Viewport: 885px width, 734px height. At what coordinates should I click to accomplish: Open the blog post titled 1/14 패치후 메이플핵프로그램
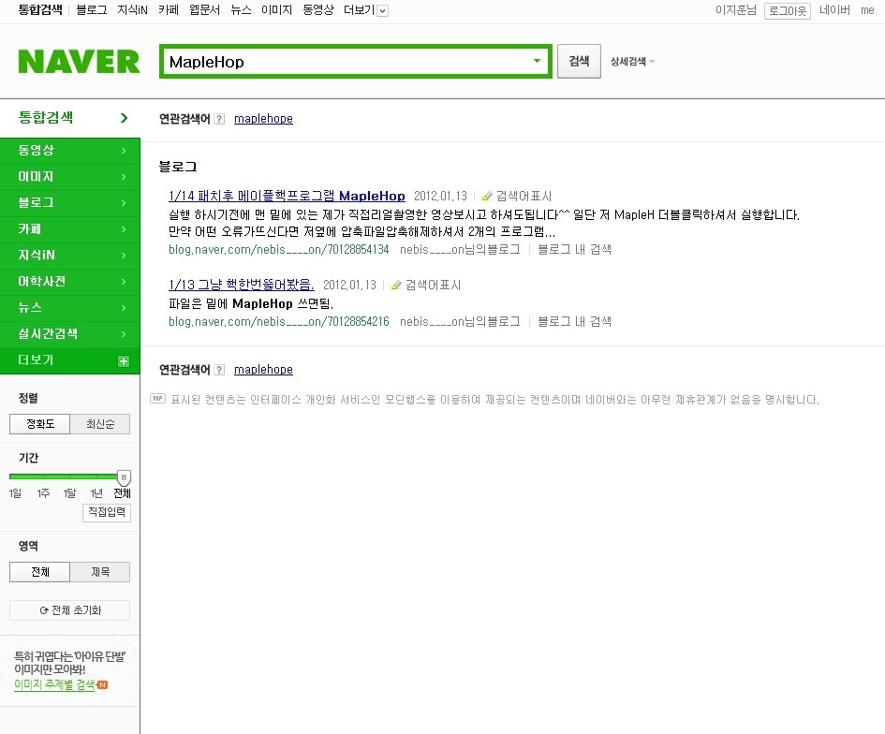pyautogui.click(x=287, y=196)
